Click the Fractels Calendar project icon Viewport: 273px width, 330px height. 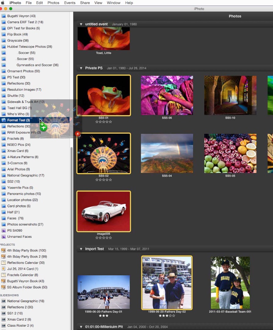[x=3, y=275]
